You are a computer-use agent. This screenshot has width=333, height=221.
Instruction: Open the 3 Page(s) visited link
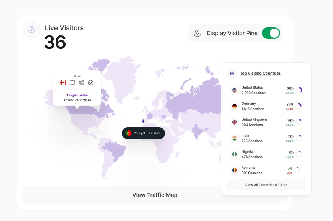click(x=77, y=95)
